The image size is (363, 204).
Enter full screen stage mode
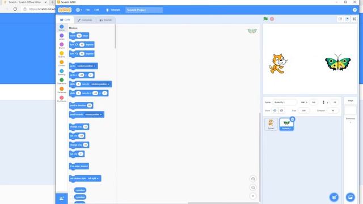(x=354, y=19)
